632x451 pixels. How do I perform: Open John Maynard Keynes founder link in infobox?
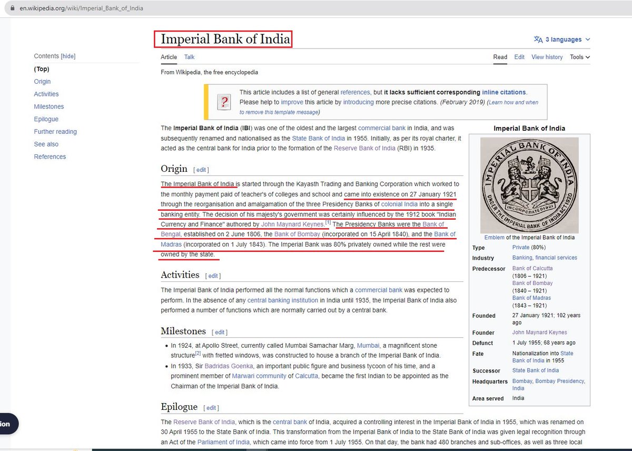[540, 333]
